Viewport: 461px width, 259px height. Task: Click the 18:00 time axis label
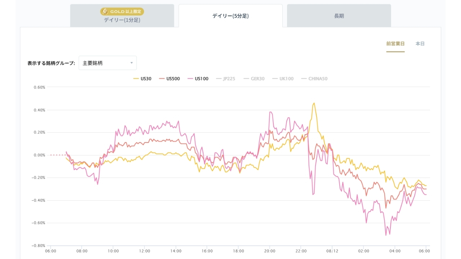click(238, 251)
